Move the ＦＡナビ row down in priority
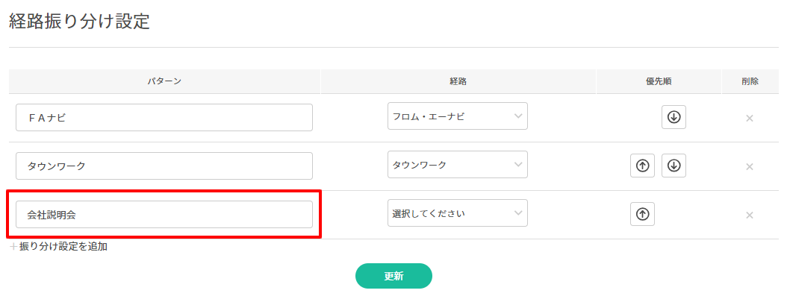Viewport: 787px width, 305px height. click(674, 117)
